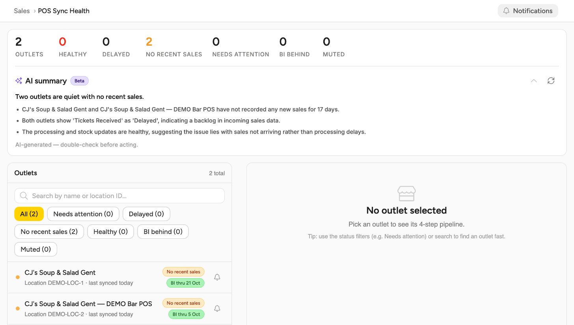Click the Healthy count stat
This screenshot has height=325, width=574.
(73, 47)
